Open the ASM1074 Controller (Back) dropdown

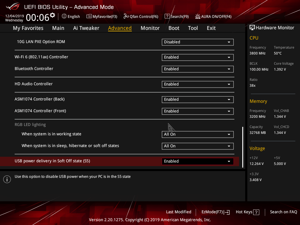(198, 100)
